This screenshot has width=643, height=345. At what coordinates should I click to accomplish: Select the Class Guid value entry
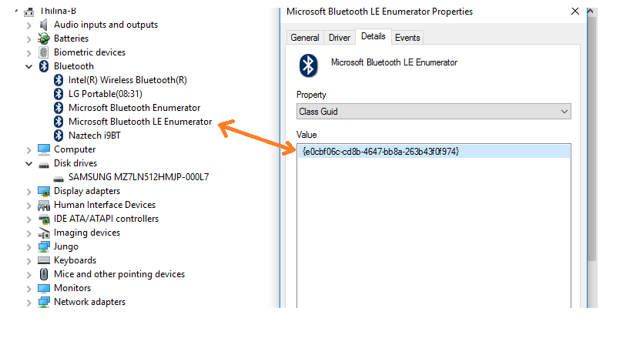(380, 152)
